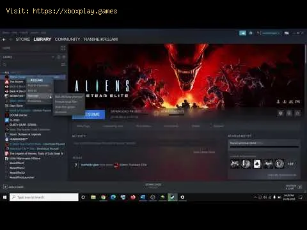Expand the account name dropdown in top bar
Screen dimensions: 307x230
(271, 33)
